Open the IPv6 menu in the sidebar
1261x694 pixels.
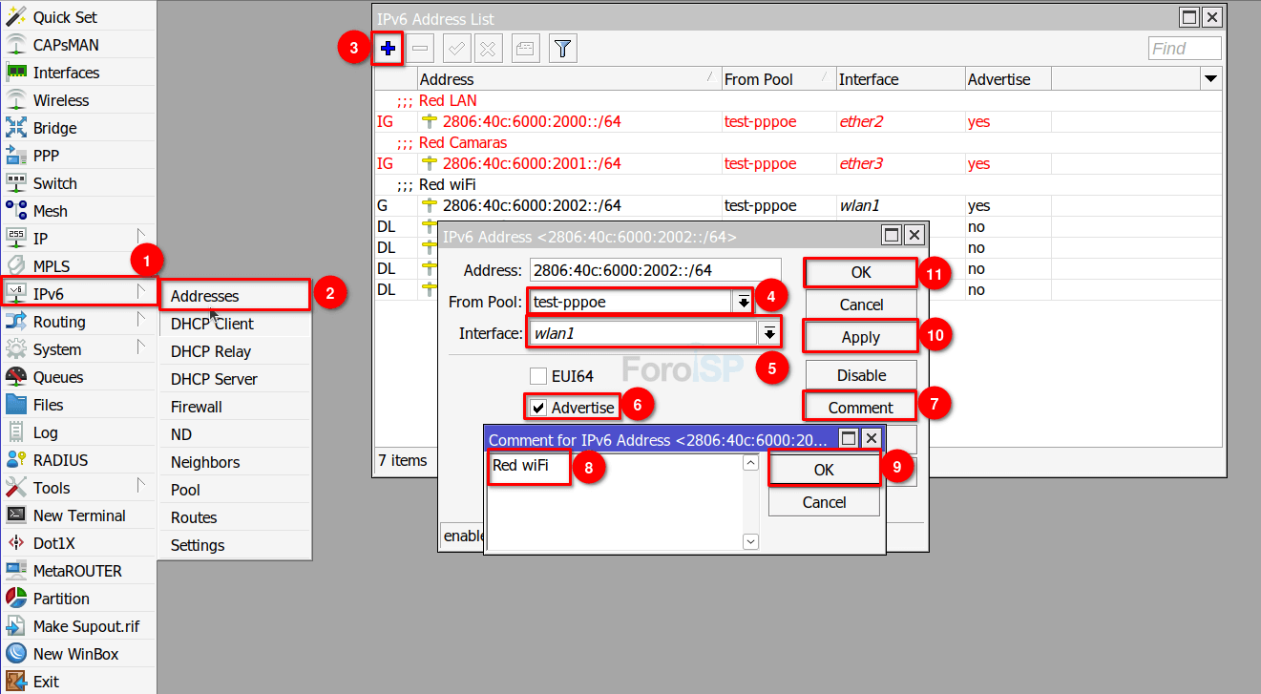(x=48, y=294)
